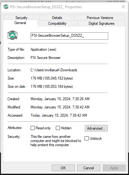Go to the Compatibility tab
Viewport: 129px width, 175px height.
(57, 23)
